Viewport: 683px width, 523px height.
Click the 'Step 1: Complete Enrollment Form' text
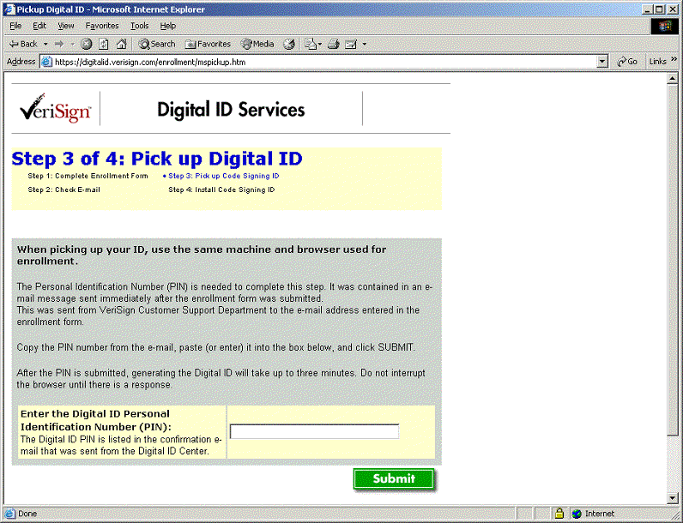point(88,176)
